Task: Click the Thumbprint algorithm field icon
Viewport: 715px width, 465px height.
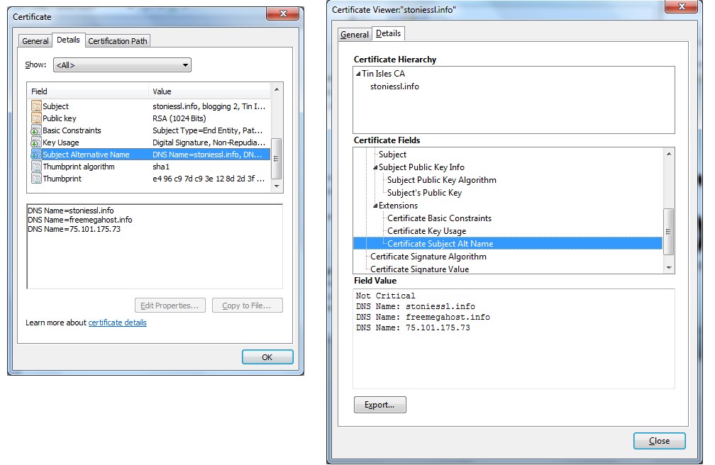Action: pos(36,167)
